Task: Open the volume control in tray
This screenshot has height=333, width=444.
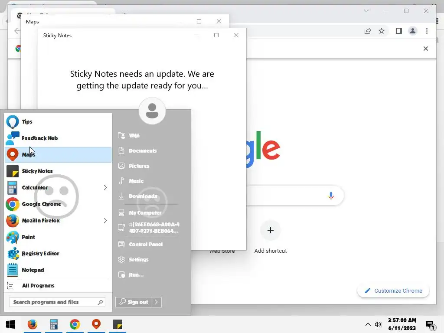Action: click(x=378, y=324)
